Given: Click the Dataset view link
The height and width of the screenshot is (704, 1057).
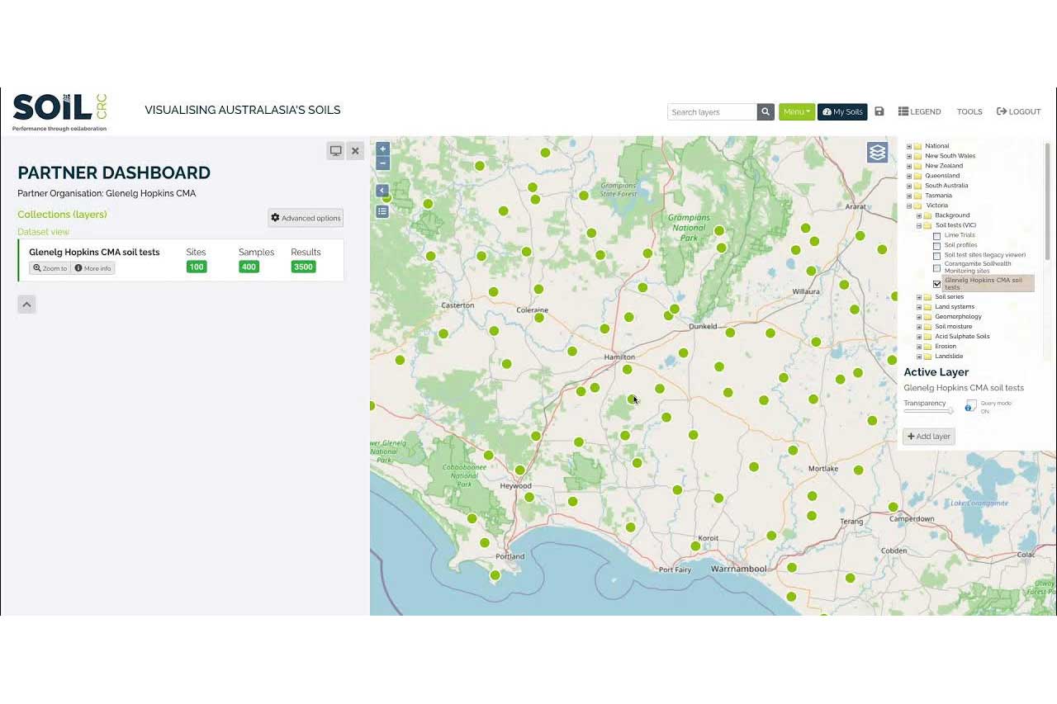Looking at the screenshot, I should pos(44,232).
